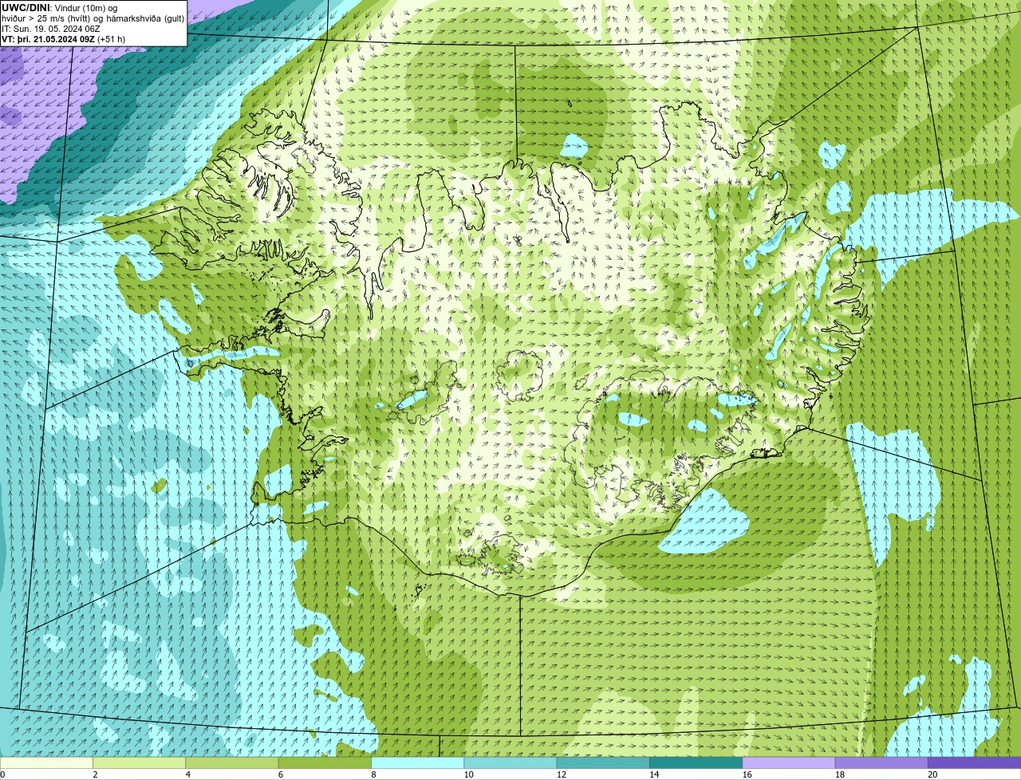This screenshot has height=780, width=1021.
Task: Click the dark green 6–8 m/s legend swatch
Action: click(x=325, y=762)
